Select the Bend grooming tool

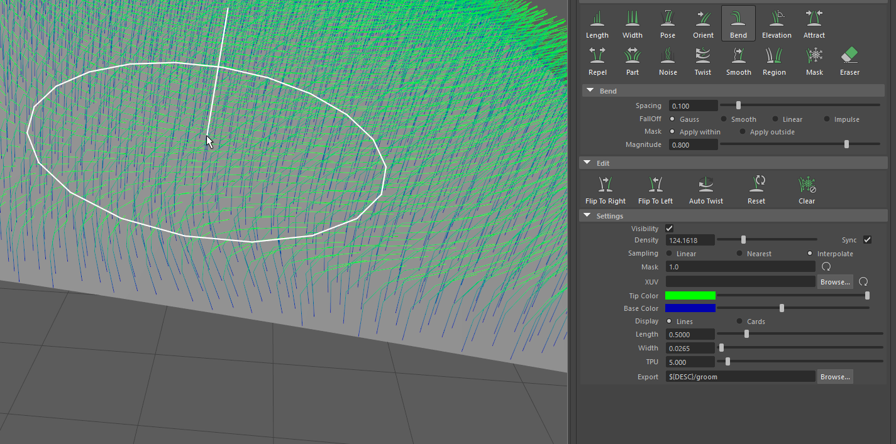(738, 23)
